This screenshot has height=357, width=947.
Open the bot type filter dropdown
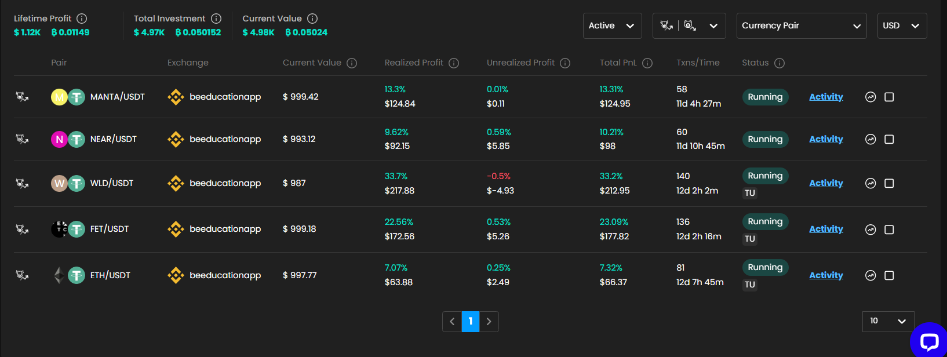point(689,25)
